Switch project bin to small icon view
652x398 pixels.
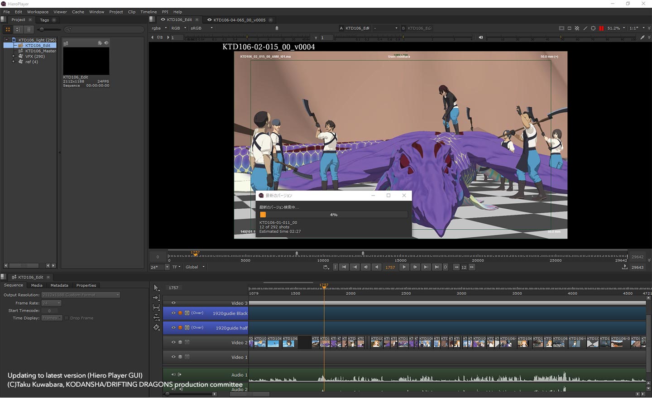coord(18,29)
